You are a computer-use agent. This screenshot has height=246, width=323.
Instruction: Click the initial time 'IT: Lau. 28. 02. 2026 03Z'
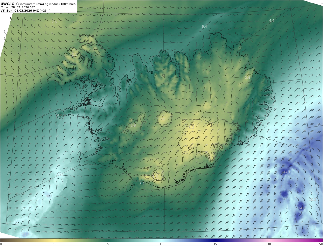click(x=18, y=7)
